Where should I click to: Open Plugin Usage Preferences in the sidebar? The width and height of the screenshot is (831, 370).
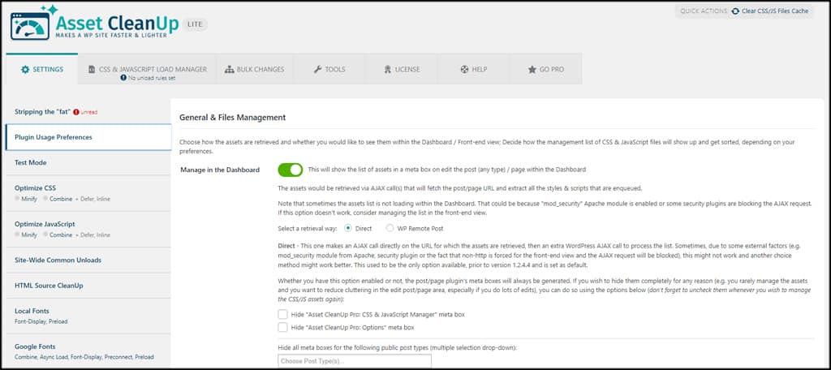tap(54, 137)
